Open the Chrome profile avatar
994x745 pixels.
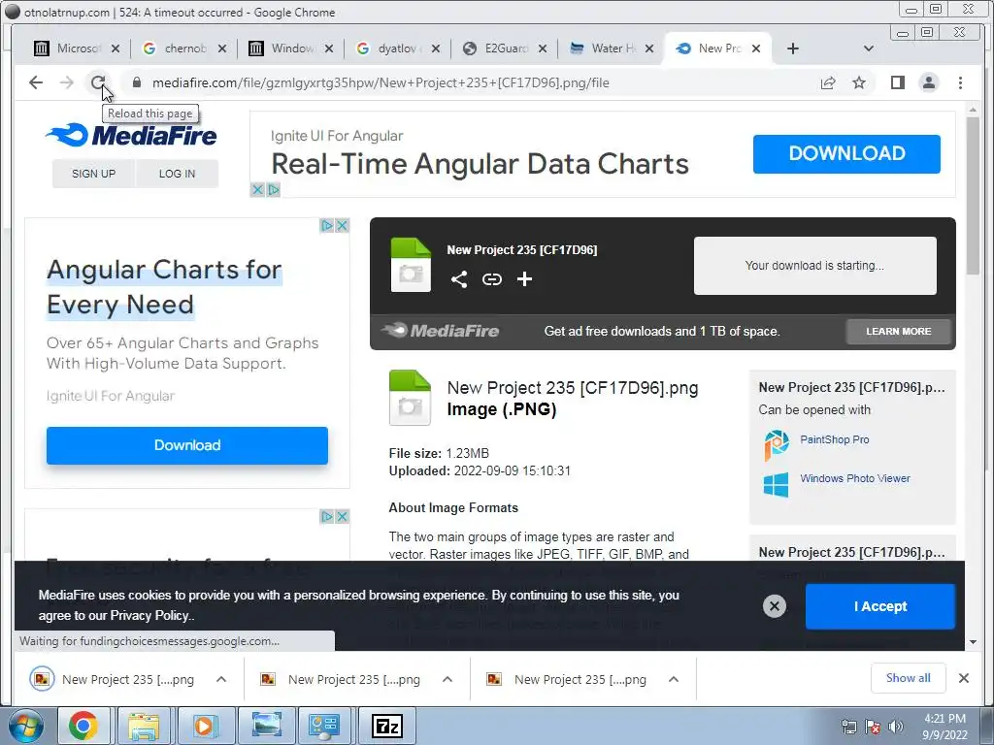coord(929,82)
